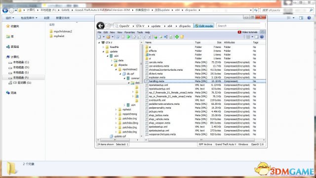Click the tree panel vertical scrollbar
This screenshot has height=178, width=316.
[141, 89]
